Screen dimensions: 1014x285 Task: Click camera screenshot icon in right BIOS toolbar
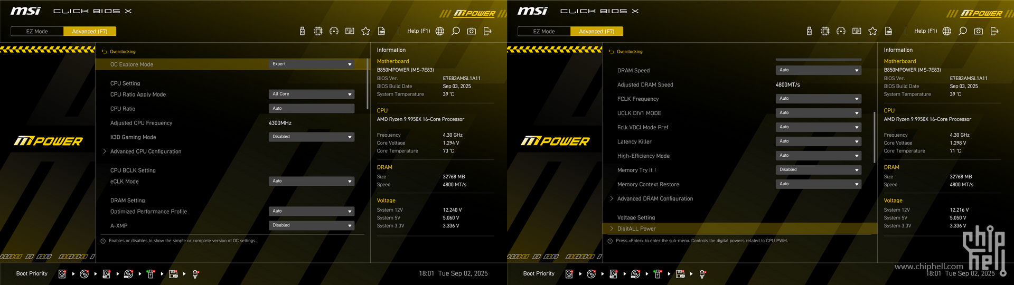(x=979, y=31)
